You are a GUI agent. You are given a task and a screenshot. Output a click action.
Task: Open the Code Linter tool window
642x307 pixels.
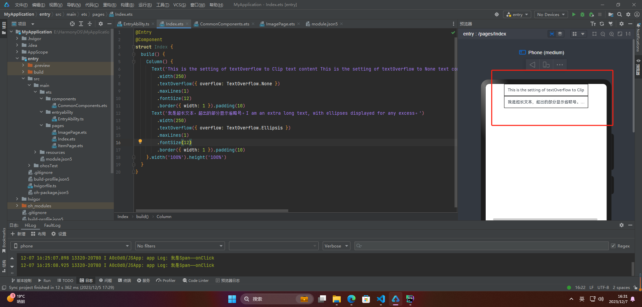click(x=195, y=280)
